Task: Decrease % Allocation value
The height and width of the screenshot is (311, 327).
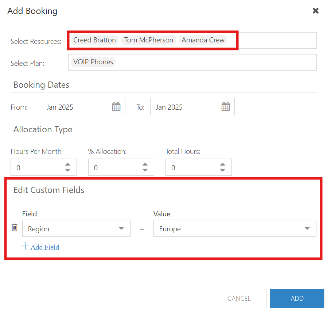Action: 145,170
